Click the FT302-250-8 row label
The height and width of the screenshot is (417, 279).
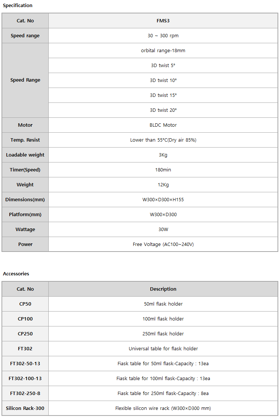tap(25, 393)
